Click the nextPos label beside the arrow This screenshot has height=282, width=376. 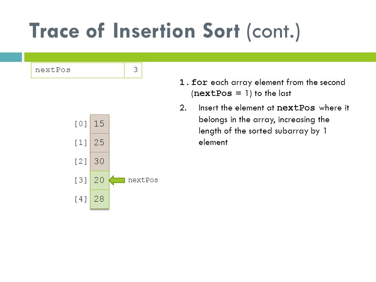pos(143,180)
